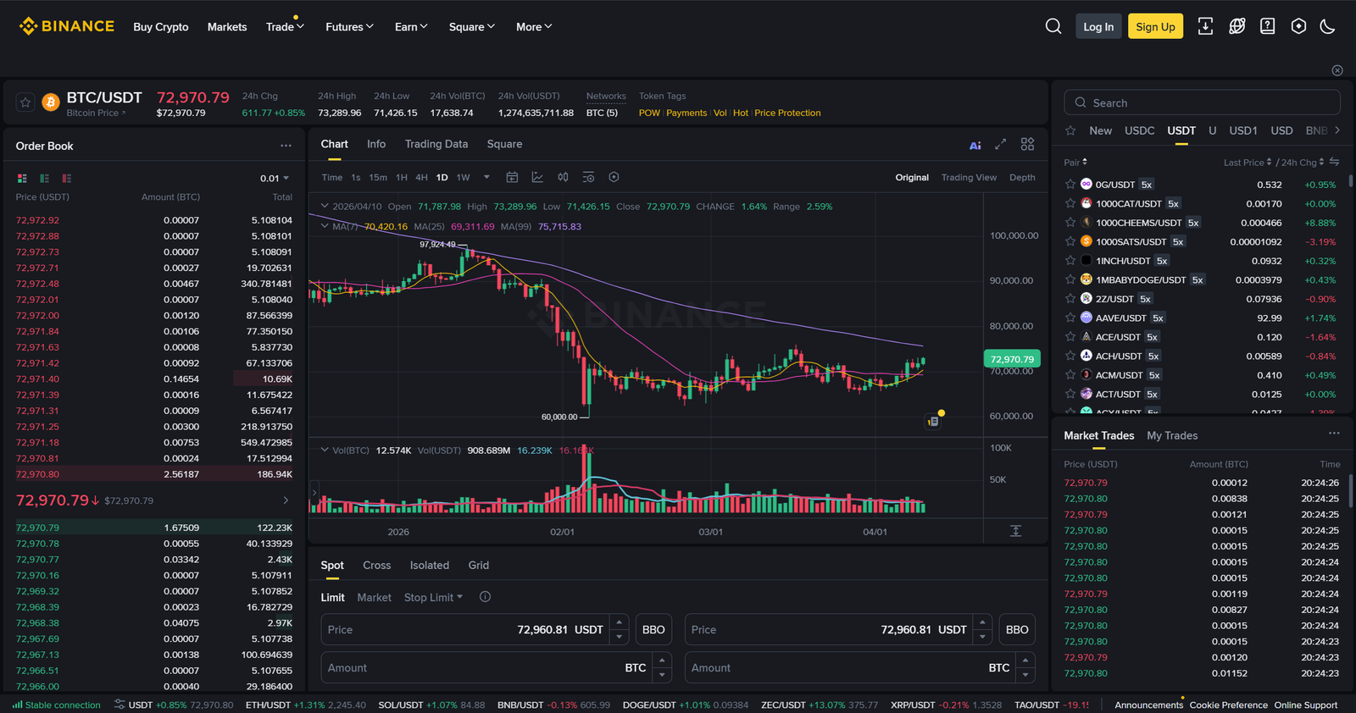Click Cookie Preference in footer
This screenshot has height=713, width=1356.
[x=1229, y=705]
